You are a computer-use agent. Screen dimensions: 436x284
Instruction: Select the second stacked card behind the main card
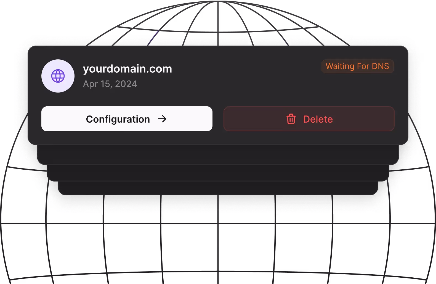pyautogui.click(x=218, y=155)
